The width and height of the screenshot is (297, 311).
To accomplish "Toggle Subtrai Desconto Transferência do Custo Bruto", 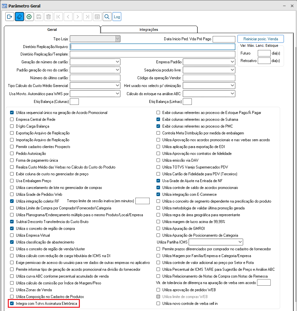I will [x=12, y=221].
